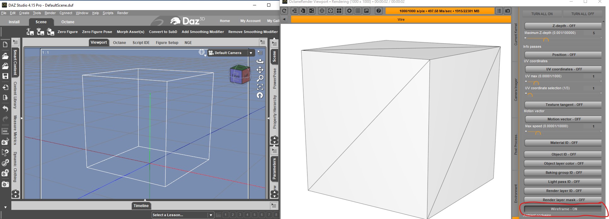Open the Tool Settings cursor-gear icon
The height and width of the screenshot is (219, 609).
5,152
